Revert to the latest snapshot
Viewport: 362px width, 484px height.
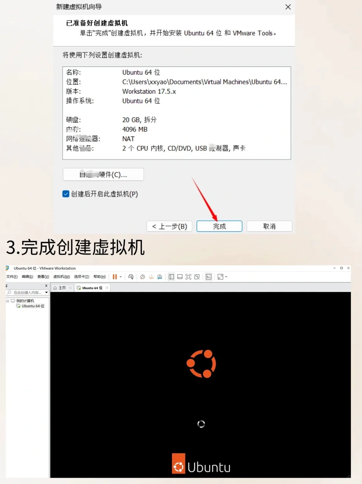(151, 277)
